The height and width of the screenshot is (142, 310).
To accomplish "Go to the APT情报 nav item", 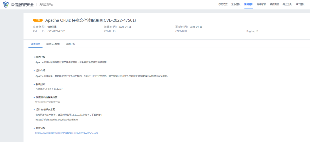I will pos(300,4).
